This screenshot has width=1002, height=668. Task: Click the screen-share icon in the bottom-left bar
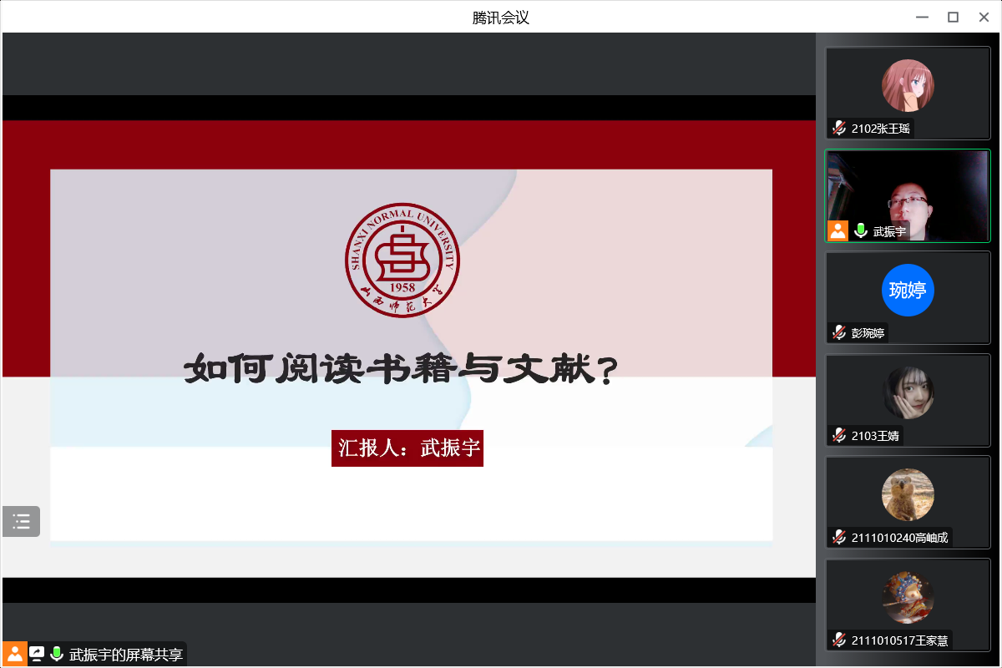[x=37, y=654]
